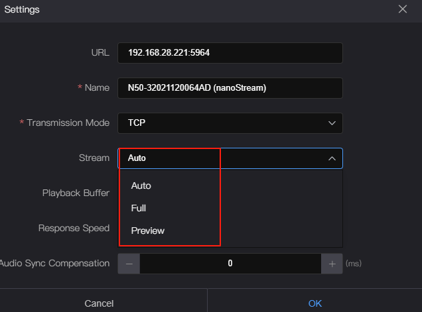Close the Settings dialog with the X

(x=403, y=9)
